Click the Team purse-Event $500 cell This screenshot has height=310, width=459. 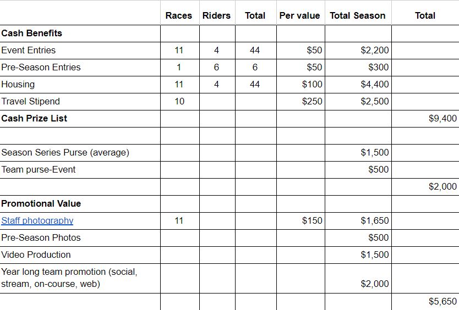tap(358, 170)
